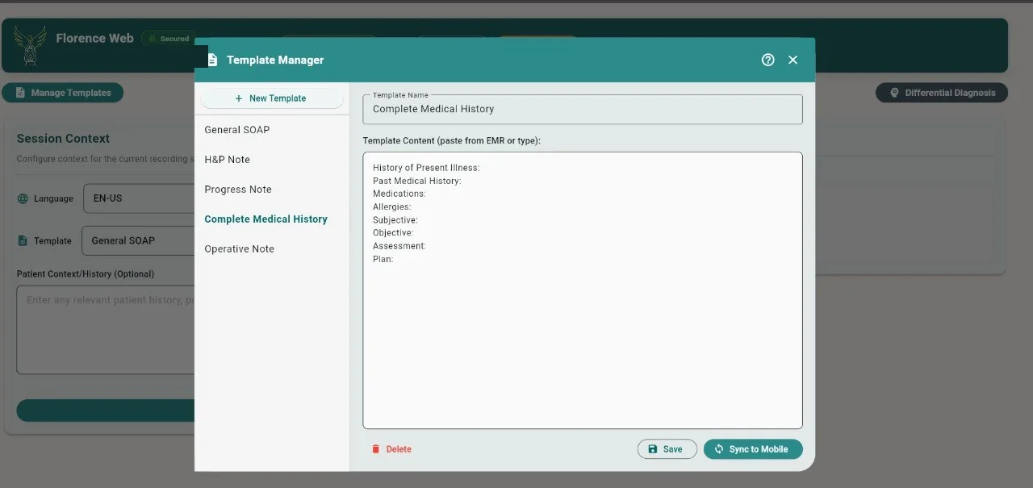Click the trash icon next to Delete
The width and height of the screenshot is (1033, 488).
pyautogui.click(x=375, y=449)
